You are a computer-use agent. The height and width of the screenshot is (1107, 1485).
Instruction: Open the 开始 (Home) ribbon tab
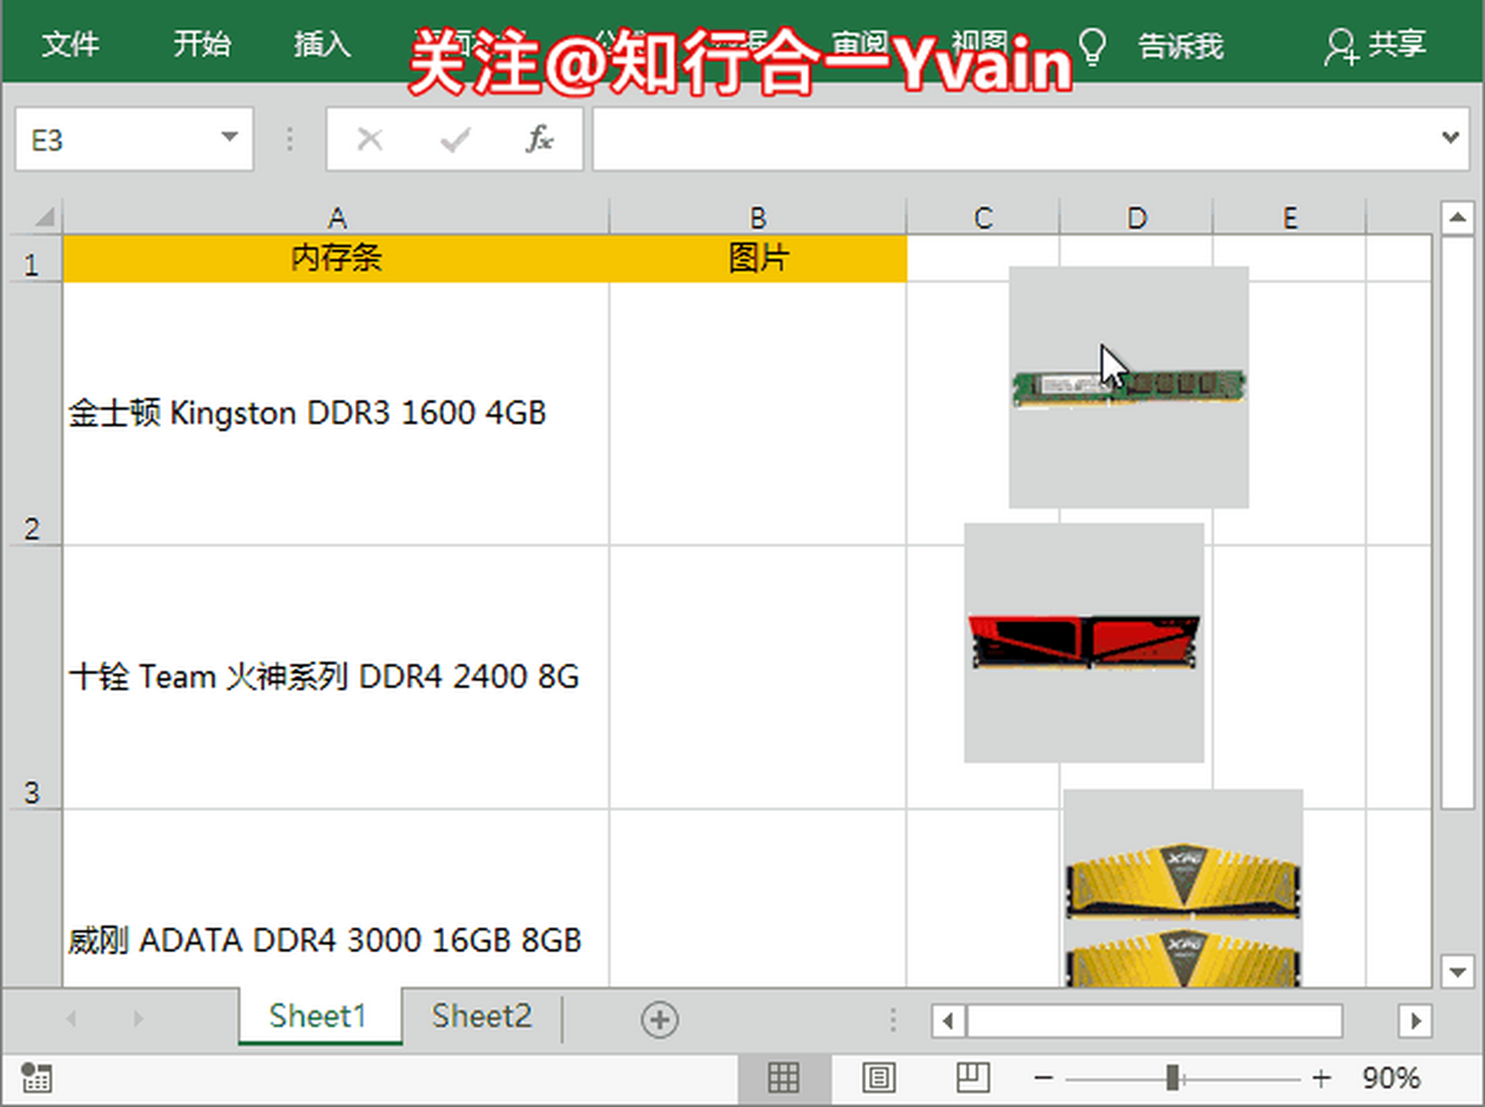201,43
